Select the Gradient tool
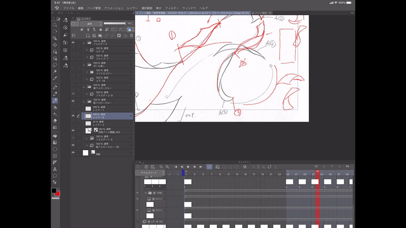Image resolution: width=406 pixels, height=228 pixels. (x=55, y=142)
